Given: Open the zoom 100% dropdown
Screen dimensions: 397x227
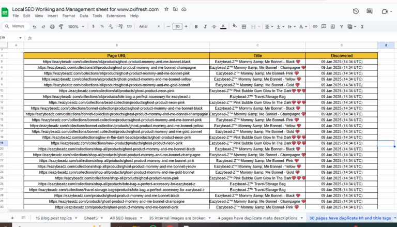Looking at the screenshot, I should coord(76,26).
